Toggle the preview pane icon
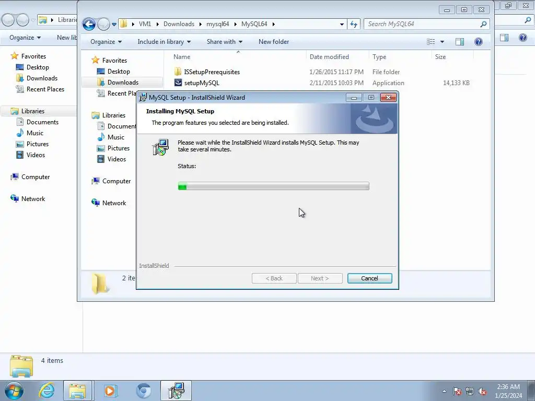This screenshot has width=535, height=401. coord(460,42)
